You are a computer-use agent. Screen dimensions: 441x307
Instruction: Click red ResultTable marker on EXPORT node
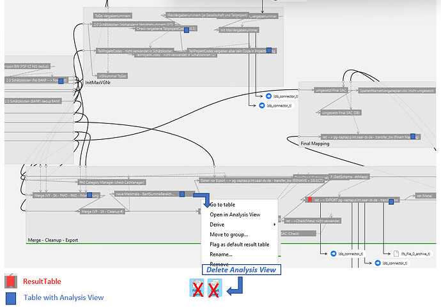(x=309, y=200)
